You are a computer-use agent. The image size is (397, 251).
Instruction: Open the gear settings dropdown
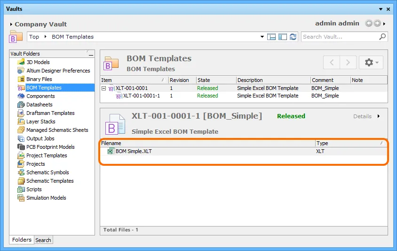click(371, 62)
